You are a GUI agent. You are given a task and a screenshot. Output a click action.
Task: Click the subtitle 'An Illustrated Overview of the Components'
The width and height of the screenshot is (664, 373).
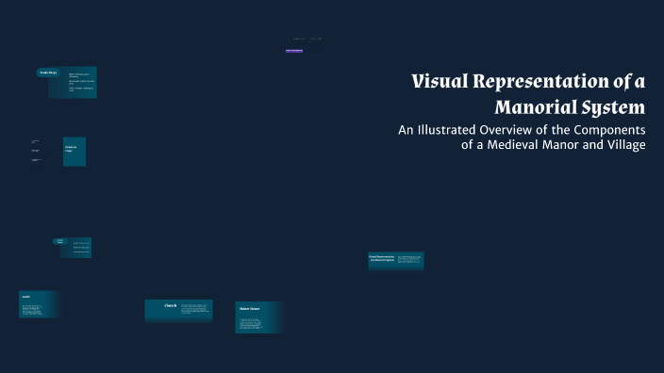pos(522,129)
